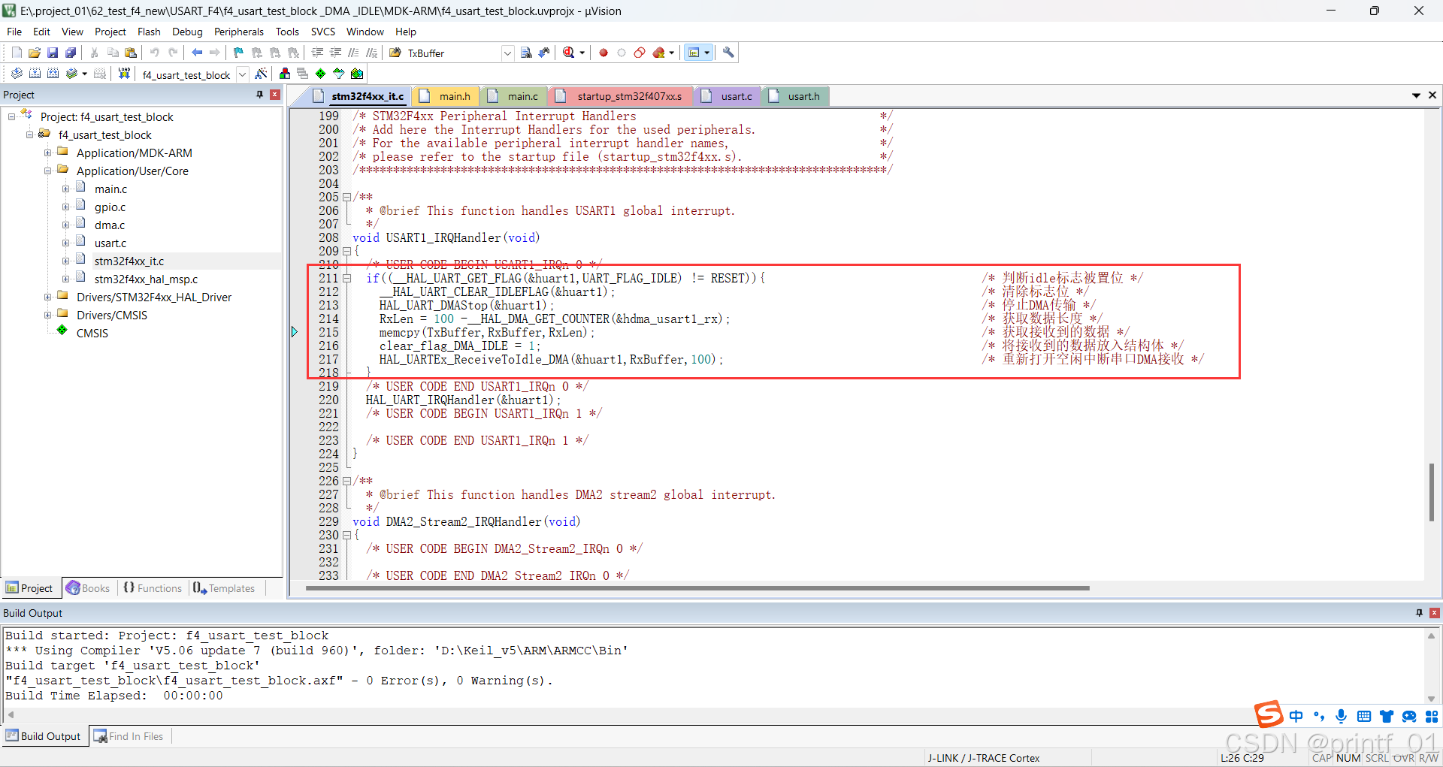
Task: Open the TxBuffer search combo dropdown
Action: 507,53
